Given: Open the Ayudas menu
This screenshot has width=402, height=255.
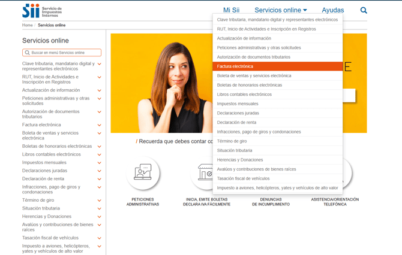Looking at the screenshot, I should (333, 10).
